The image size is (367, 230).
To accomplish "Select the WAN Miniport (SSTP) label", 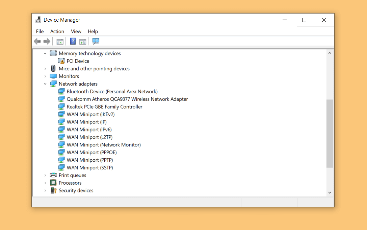I will 90,168.
